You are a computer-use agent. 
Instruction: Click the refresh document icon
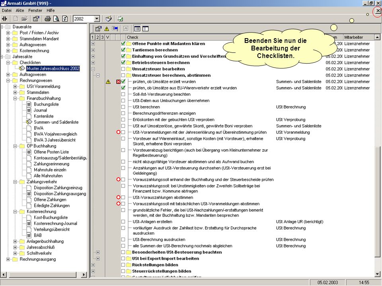click(65, 19)
